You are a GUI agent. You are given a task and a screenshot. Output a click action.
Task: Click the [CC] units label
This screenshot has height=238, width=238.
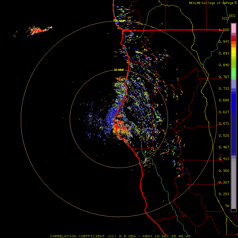point(226,18)
